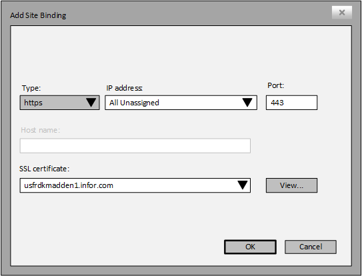
Task: Click the IP address: label
Action: 124,88
